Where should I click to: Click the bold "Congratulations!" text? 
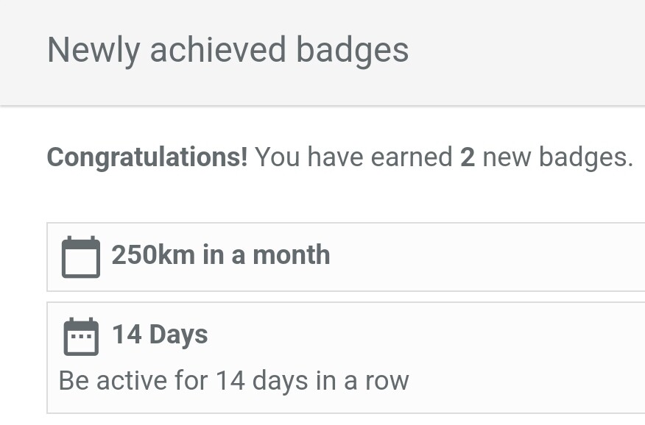pos(147,157)
